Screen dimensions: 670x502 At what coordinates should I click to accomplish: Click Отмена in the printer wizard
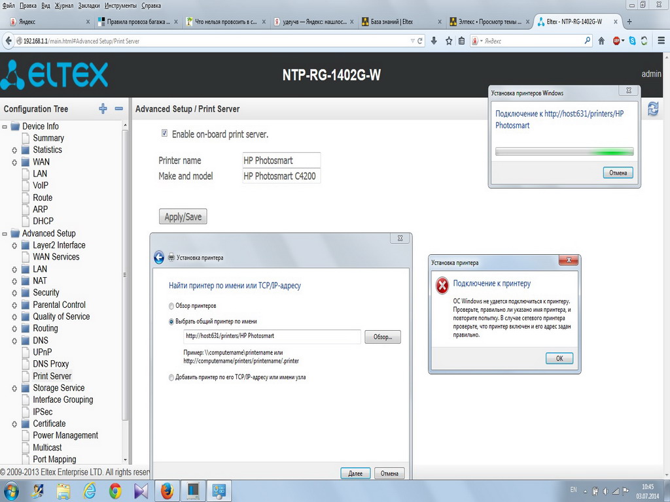[389, 473]
